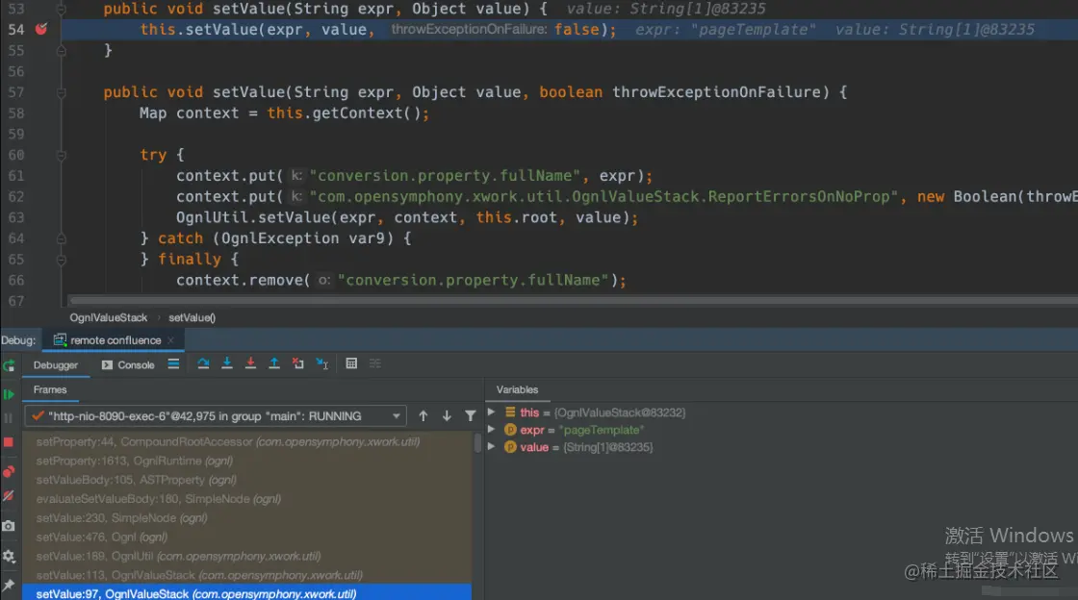Open debugger settings gear icon
This screenshot has width=1078, height=600.
coord(9,556)
